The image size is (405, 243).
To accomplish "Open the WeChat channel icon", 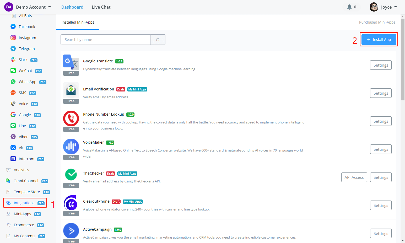I will coord(13,71).
